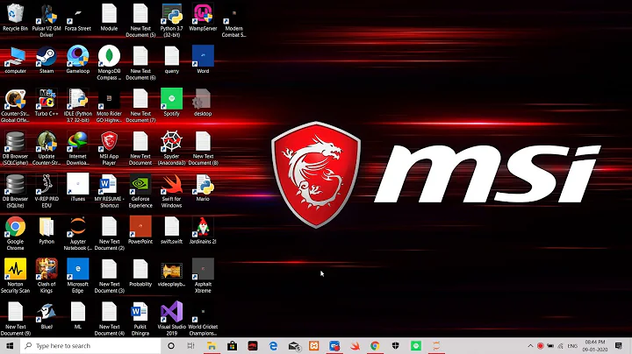Select the Microsoft Edge desktop shortcut

[x=78, y=276]
